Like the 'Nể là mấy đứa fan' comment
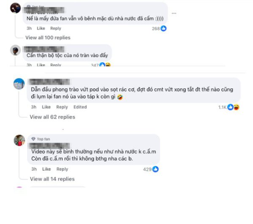The image size is (253, 224). click(x=41, y=28)
